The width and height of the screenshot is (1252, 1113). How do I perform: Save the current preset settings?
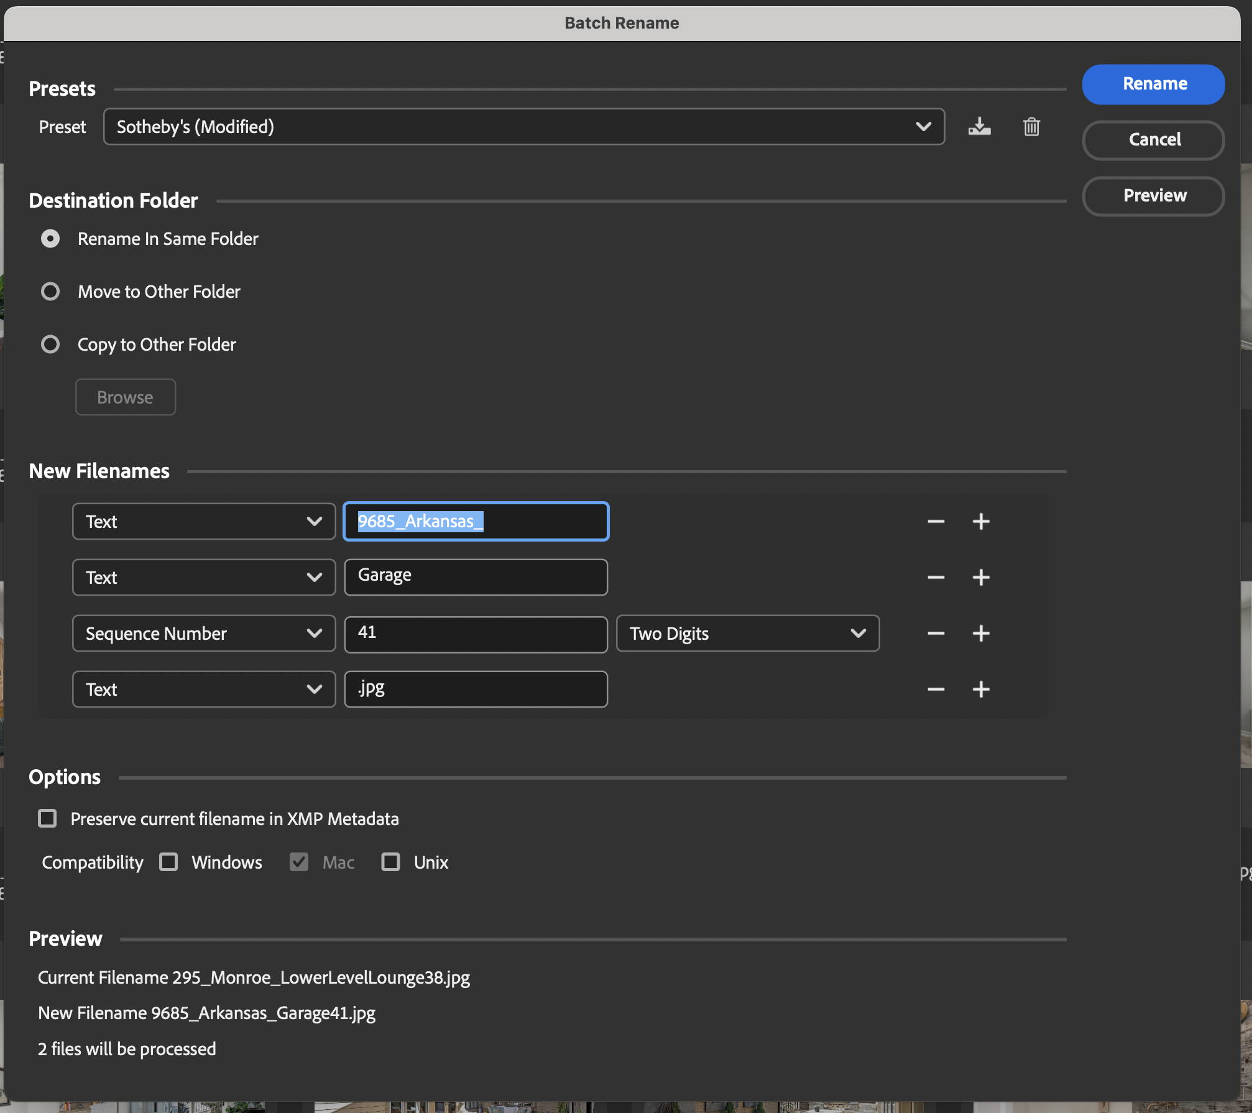tap(979, 127)
